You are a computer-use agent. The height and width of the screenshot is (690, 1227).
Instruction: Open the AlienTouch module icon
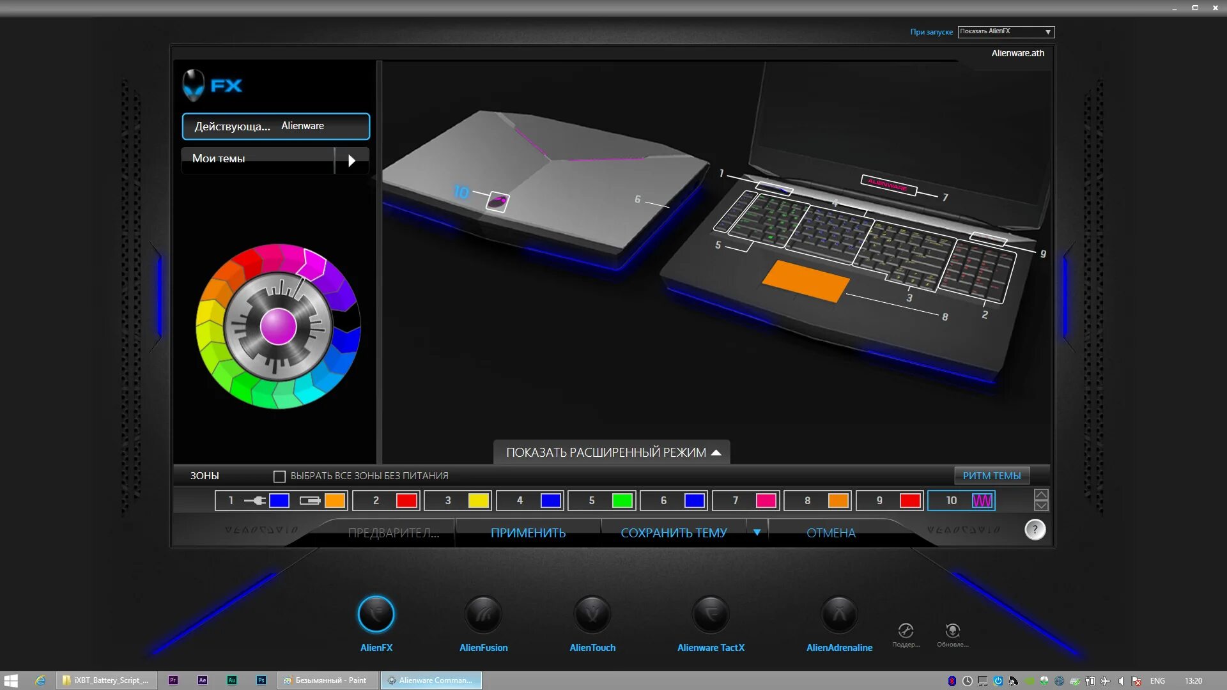592,615
